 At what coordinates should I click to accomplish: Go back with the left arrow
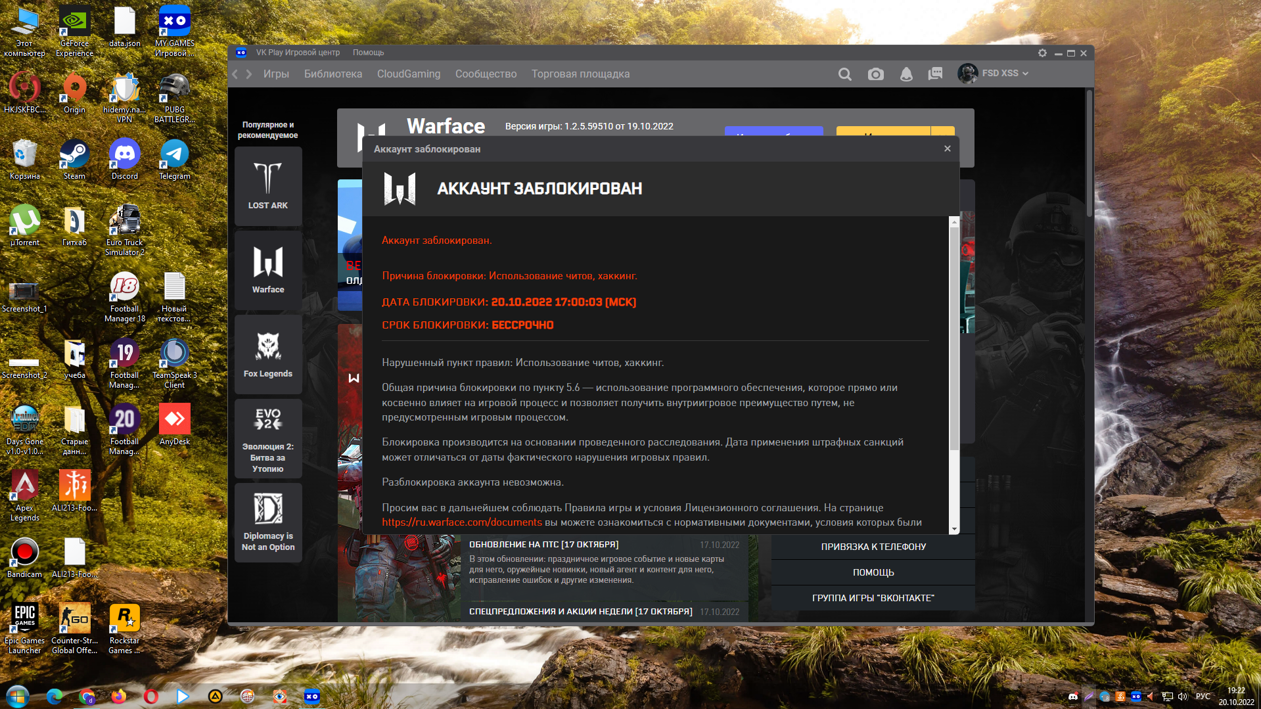coord(235,74)
